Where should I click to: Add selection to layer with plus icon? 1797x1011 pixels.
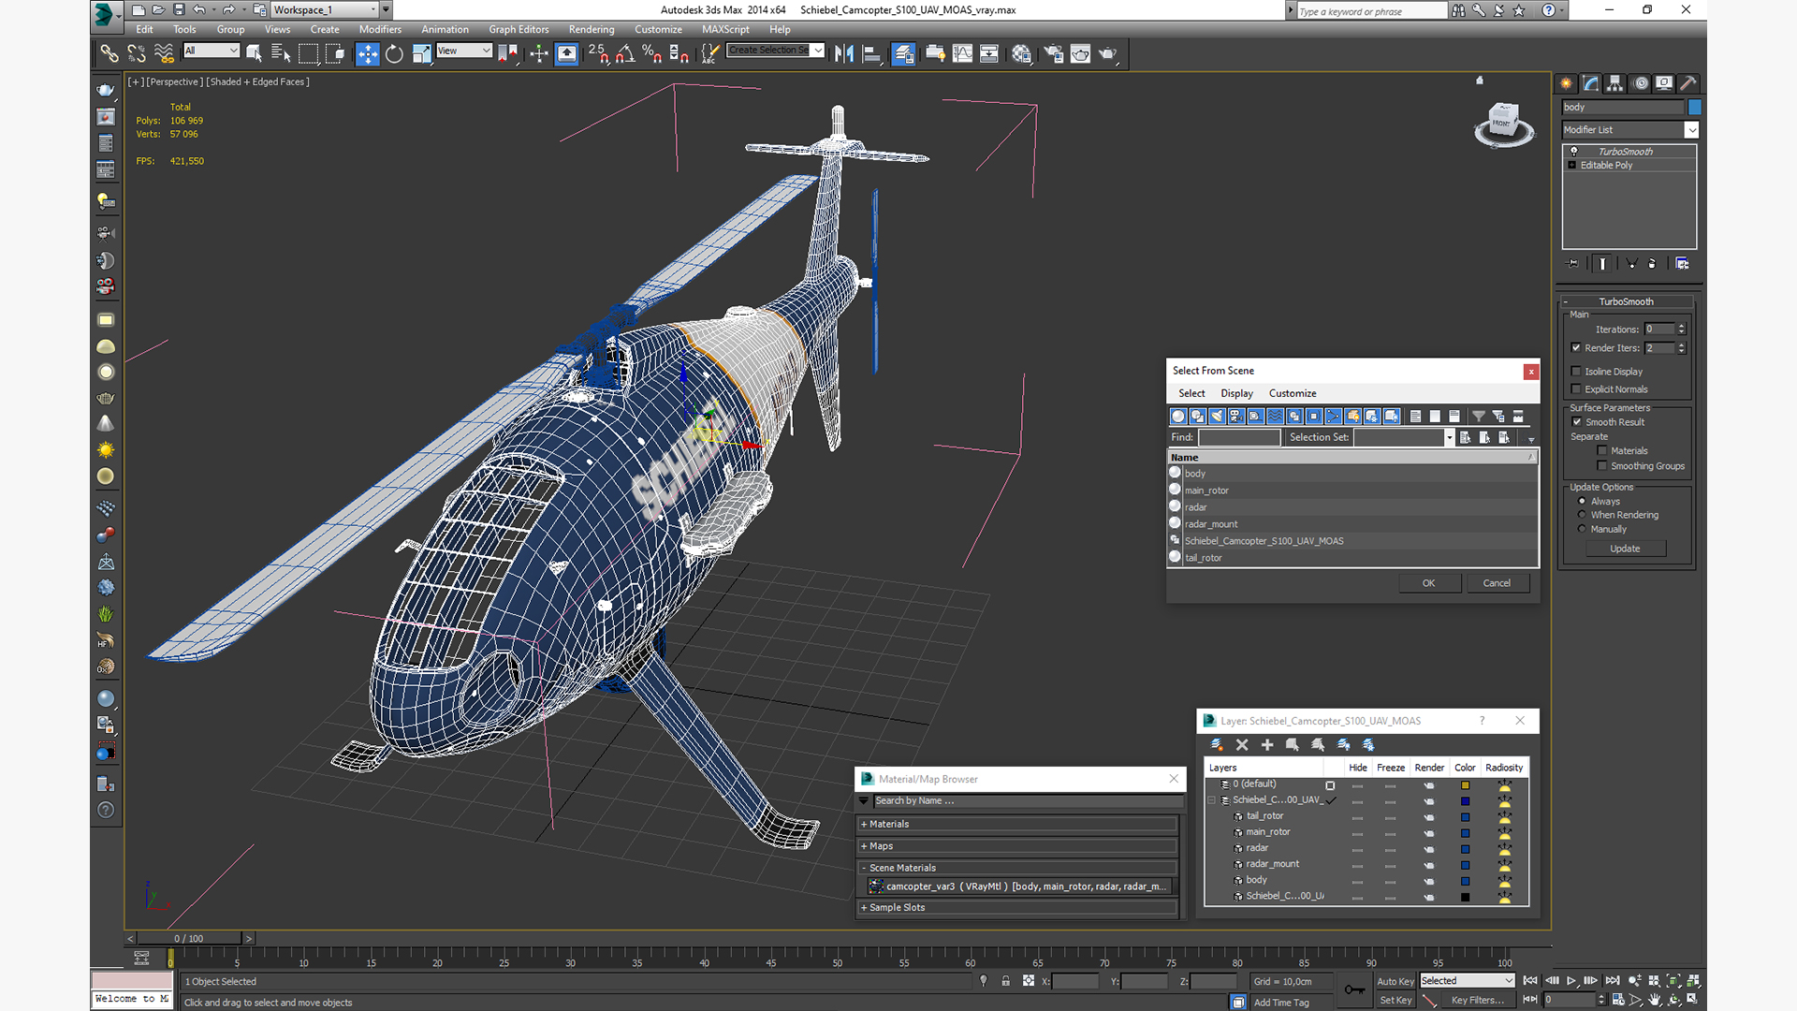coord(1267,745)
